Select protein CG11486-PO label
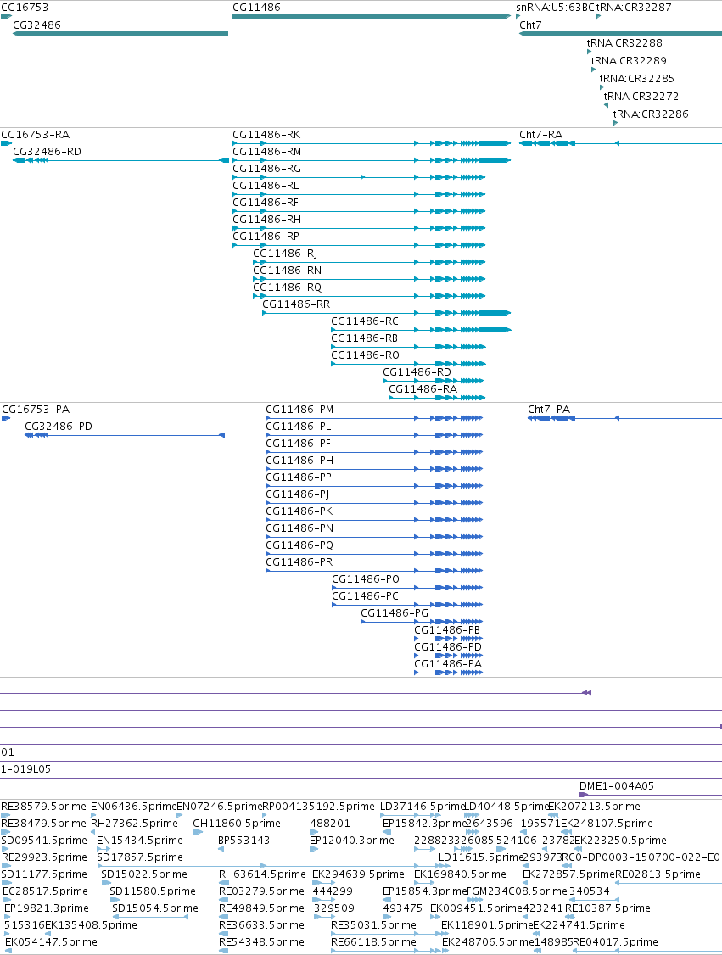722x955 pixels. tap(366, 579)
